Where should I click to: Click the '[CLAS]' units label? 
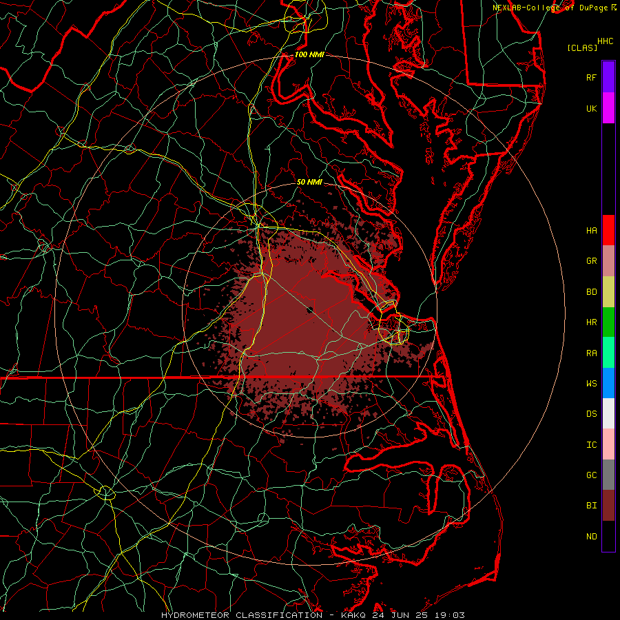[582, 48]
